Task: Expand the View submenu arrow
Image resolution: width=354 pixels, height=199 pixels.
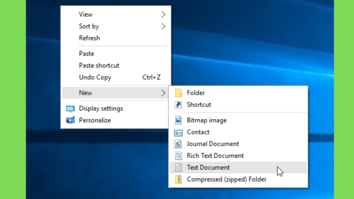Action: pos(163,15)
